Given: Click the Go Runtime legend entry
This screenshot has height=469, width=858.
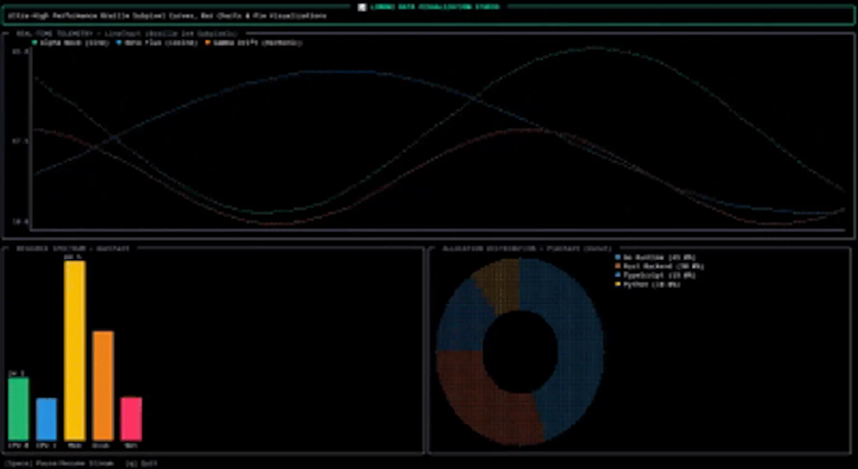Looking at the screenshot, I should (x=655, y=258).
